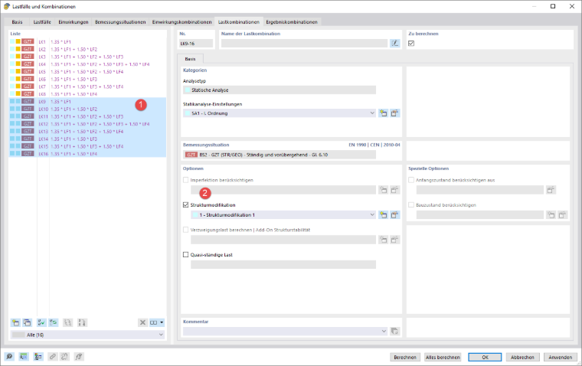Create a new load combination in list

[x=15, y=322]
